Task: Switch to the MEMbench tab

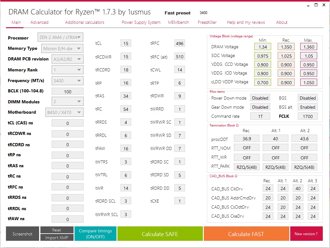Action: 178,22
